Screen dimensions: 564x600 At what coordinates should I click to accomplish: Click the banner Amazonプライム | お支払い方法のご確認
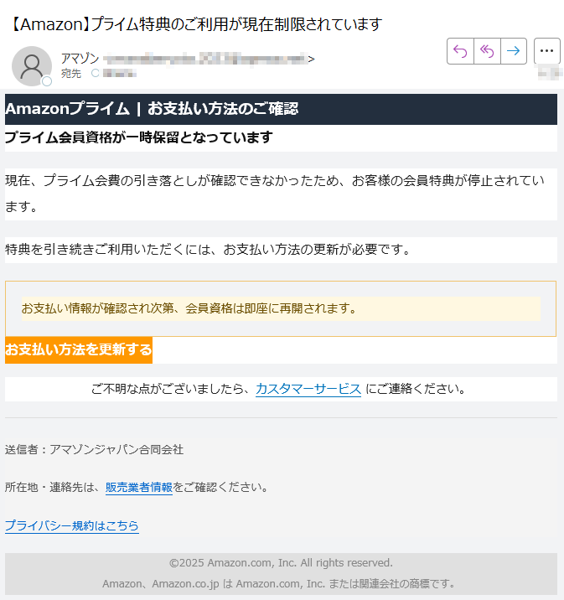[x=281, y=109]
